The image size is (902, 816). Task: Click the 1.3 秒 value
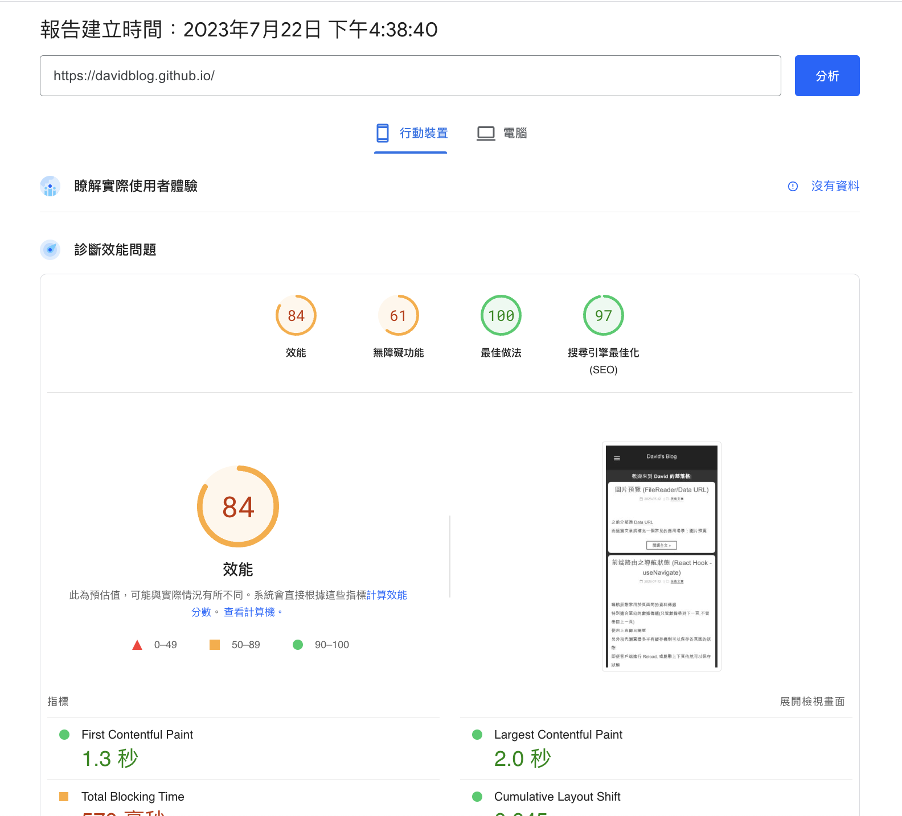[110, 759]
